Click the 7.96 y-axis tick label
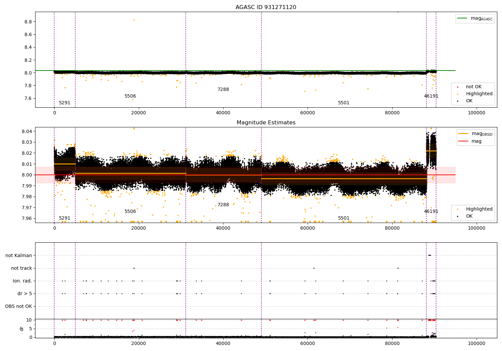 [x=27, y=219]
